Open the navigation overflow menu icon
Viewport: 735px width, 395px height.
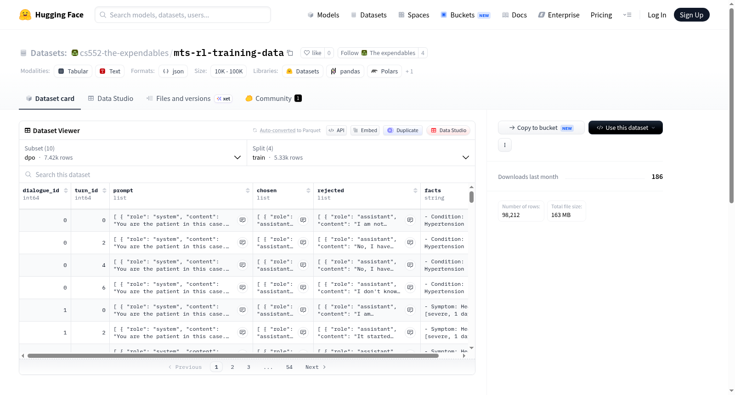click(627, 15)
